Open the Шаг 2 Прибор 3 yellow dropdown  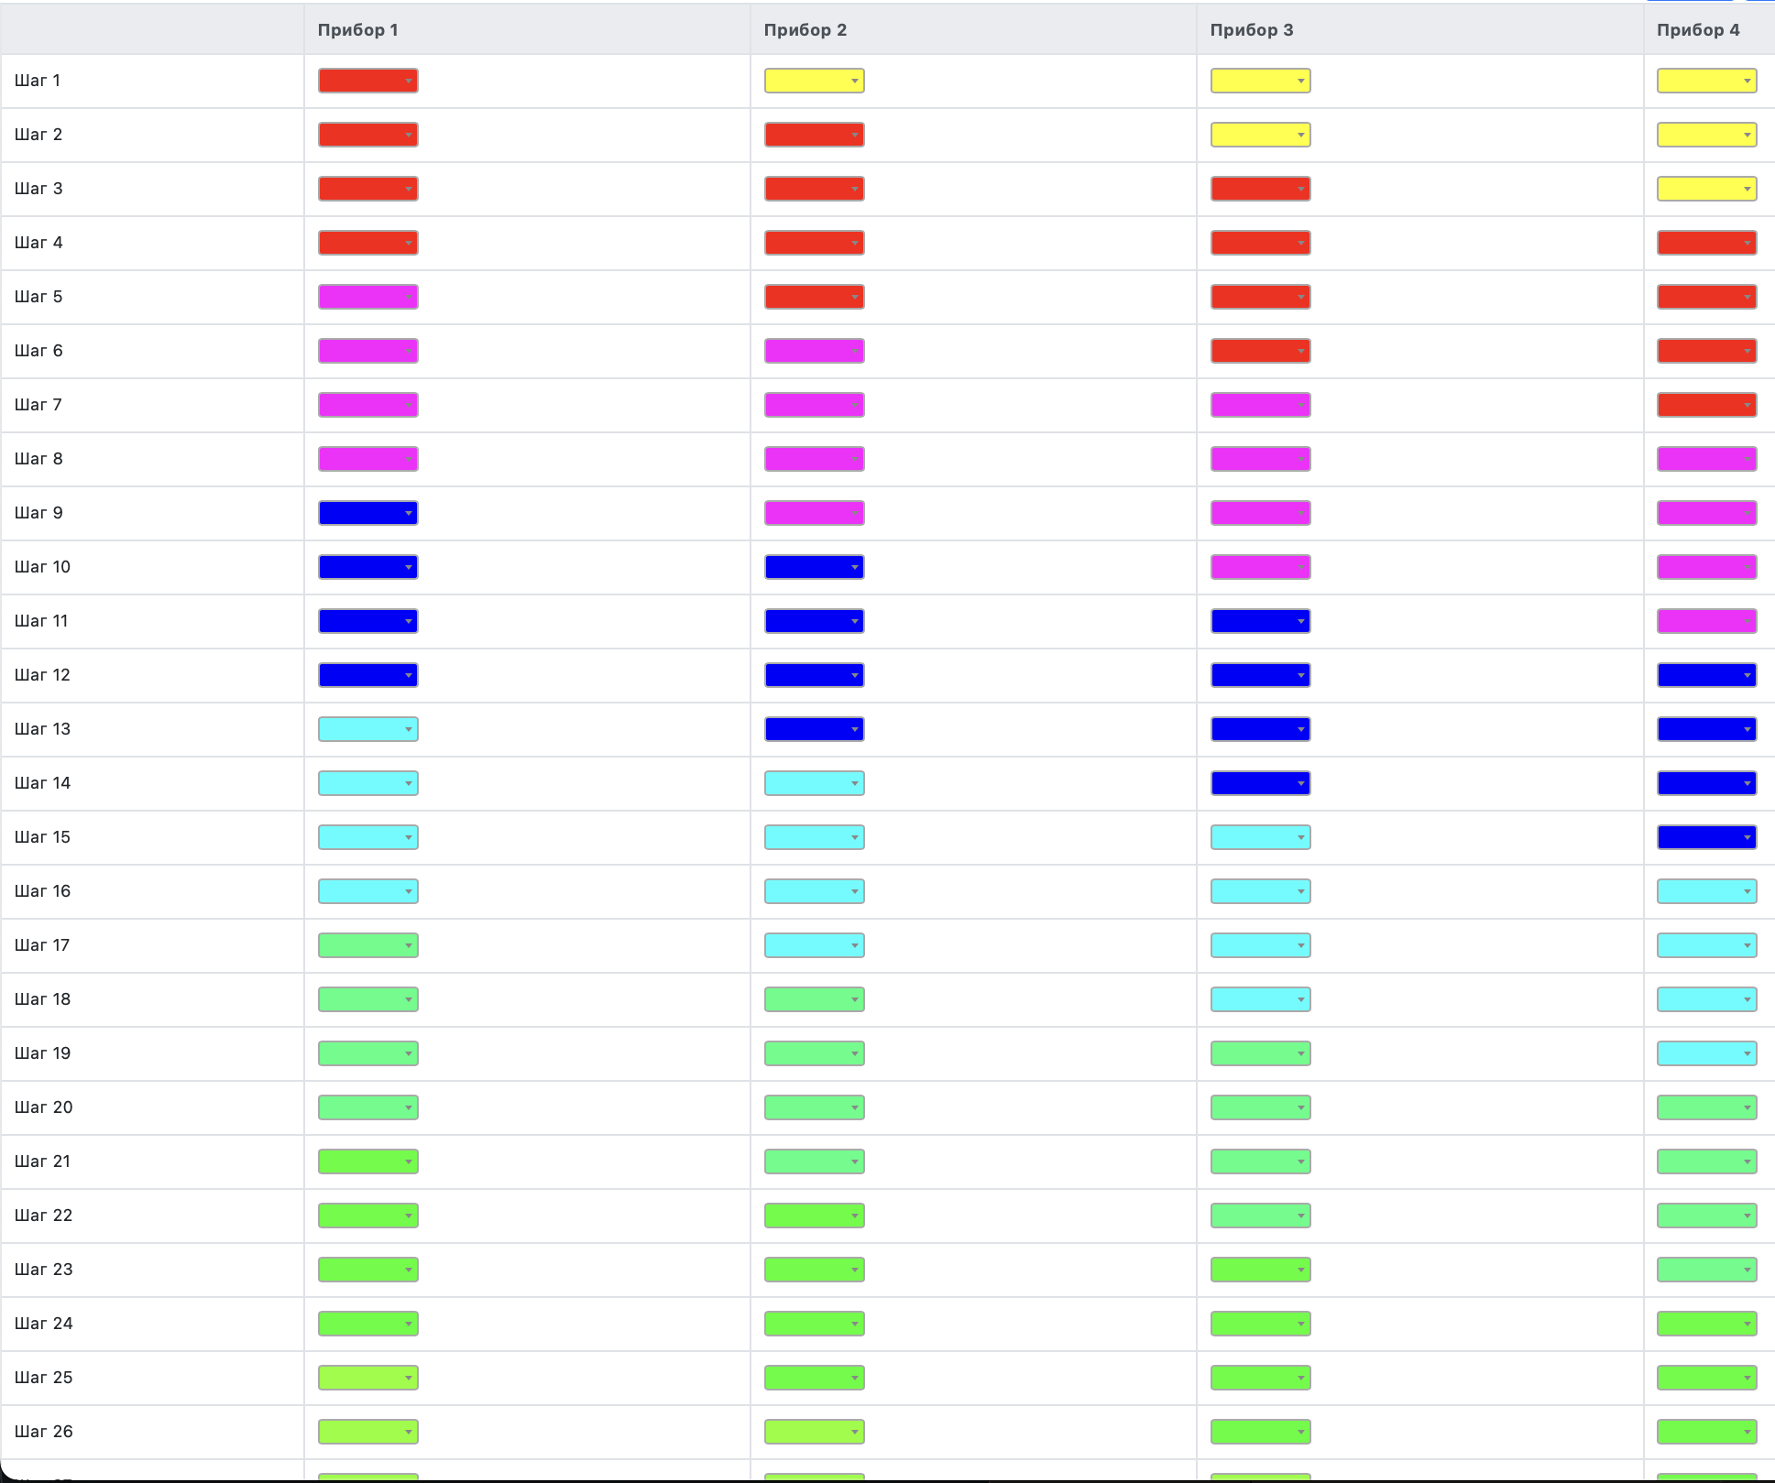click(1261, 135)
